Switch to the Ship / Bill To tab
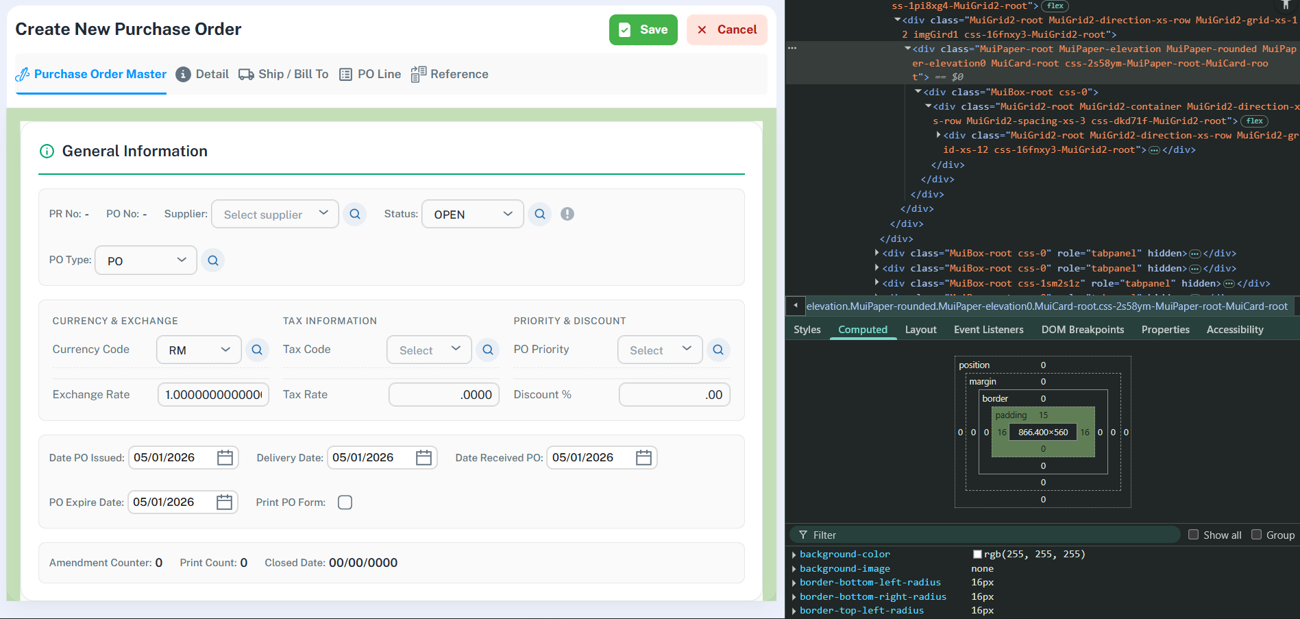The width and height of the screenshot is (1300, 619). click(x=284, y=74)
